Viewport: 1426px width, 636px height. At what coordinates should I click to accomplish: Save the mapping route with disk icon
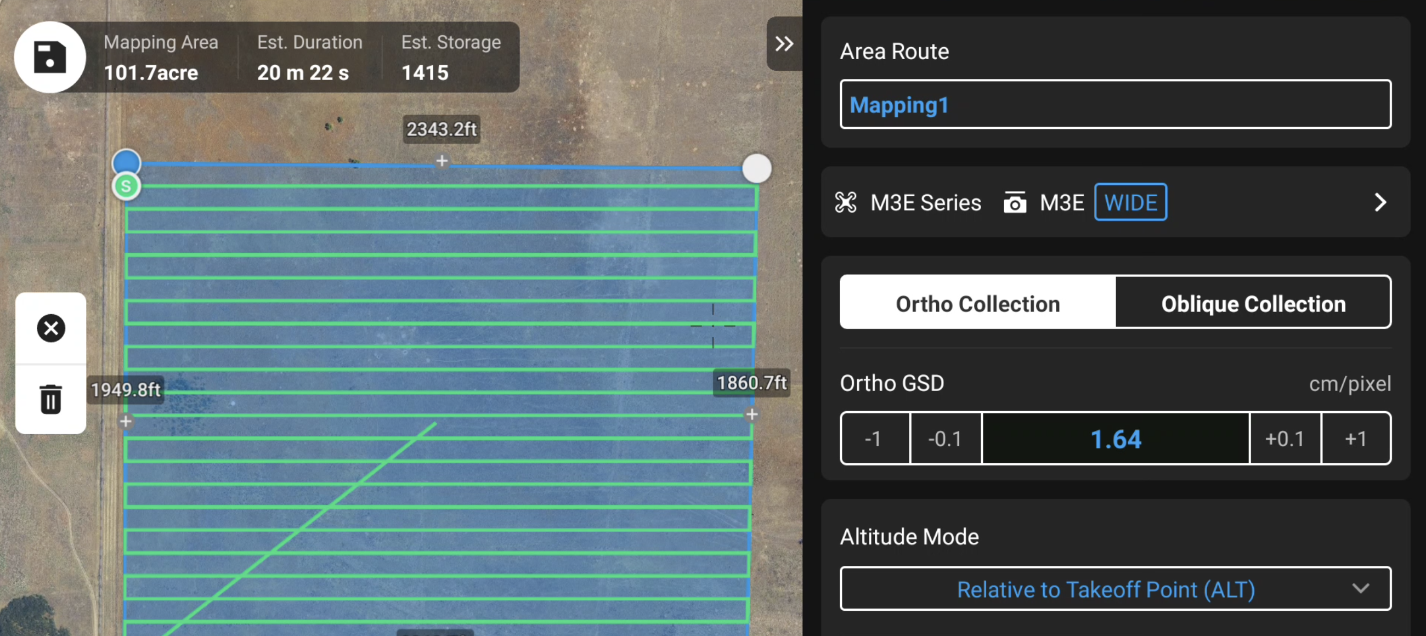tap(50, 57)
